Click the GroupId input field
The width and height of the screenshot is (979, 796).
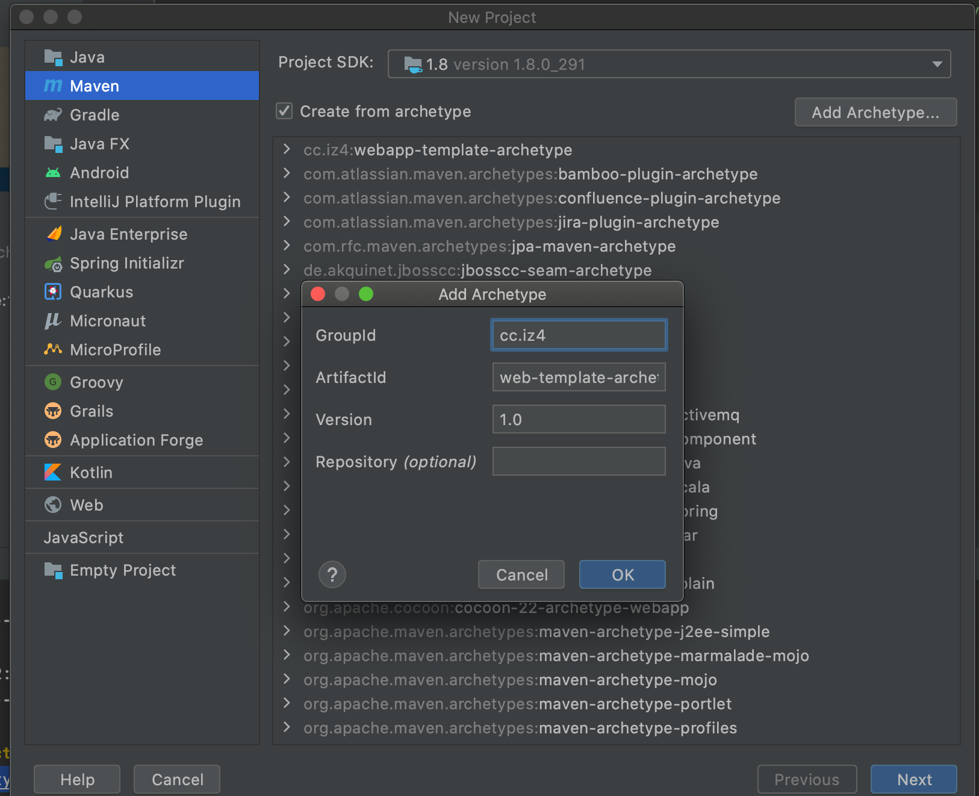579,335
